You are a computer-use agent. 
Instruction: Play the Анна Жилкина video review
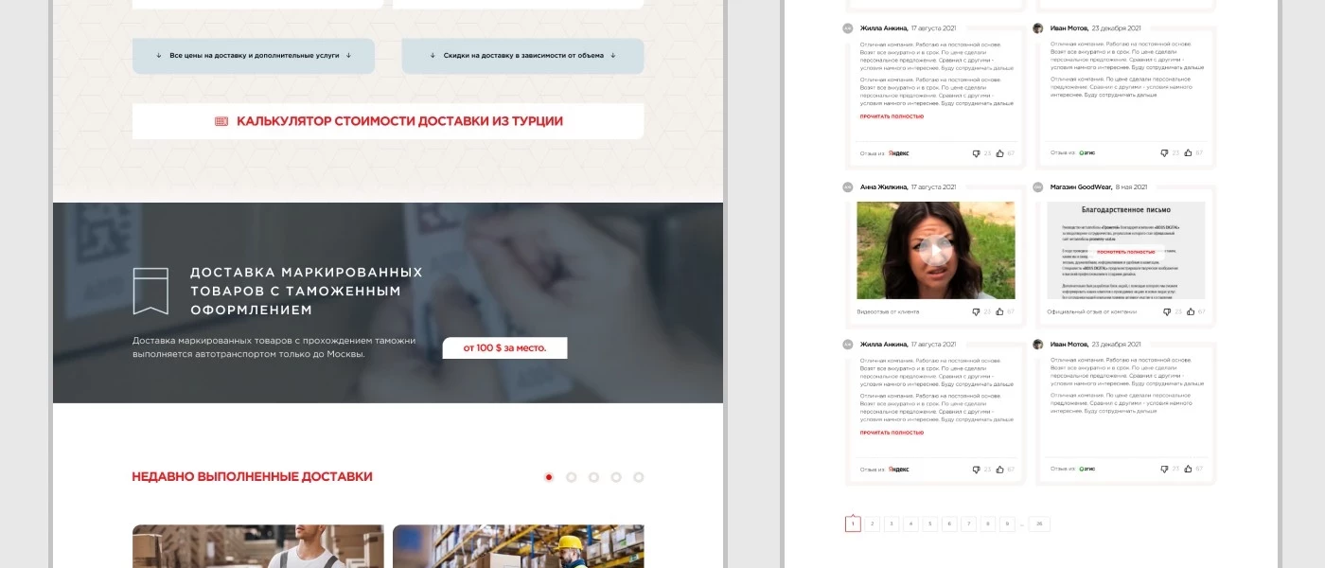click(935, 251)
